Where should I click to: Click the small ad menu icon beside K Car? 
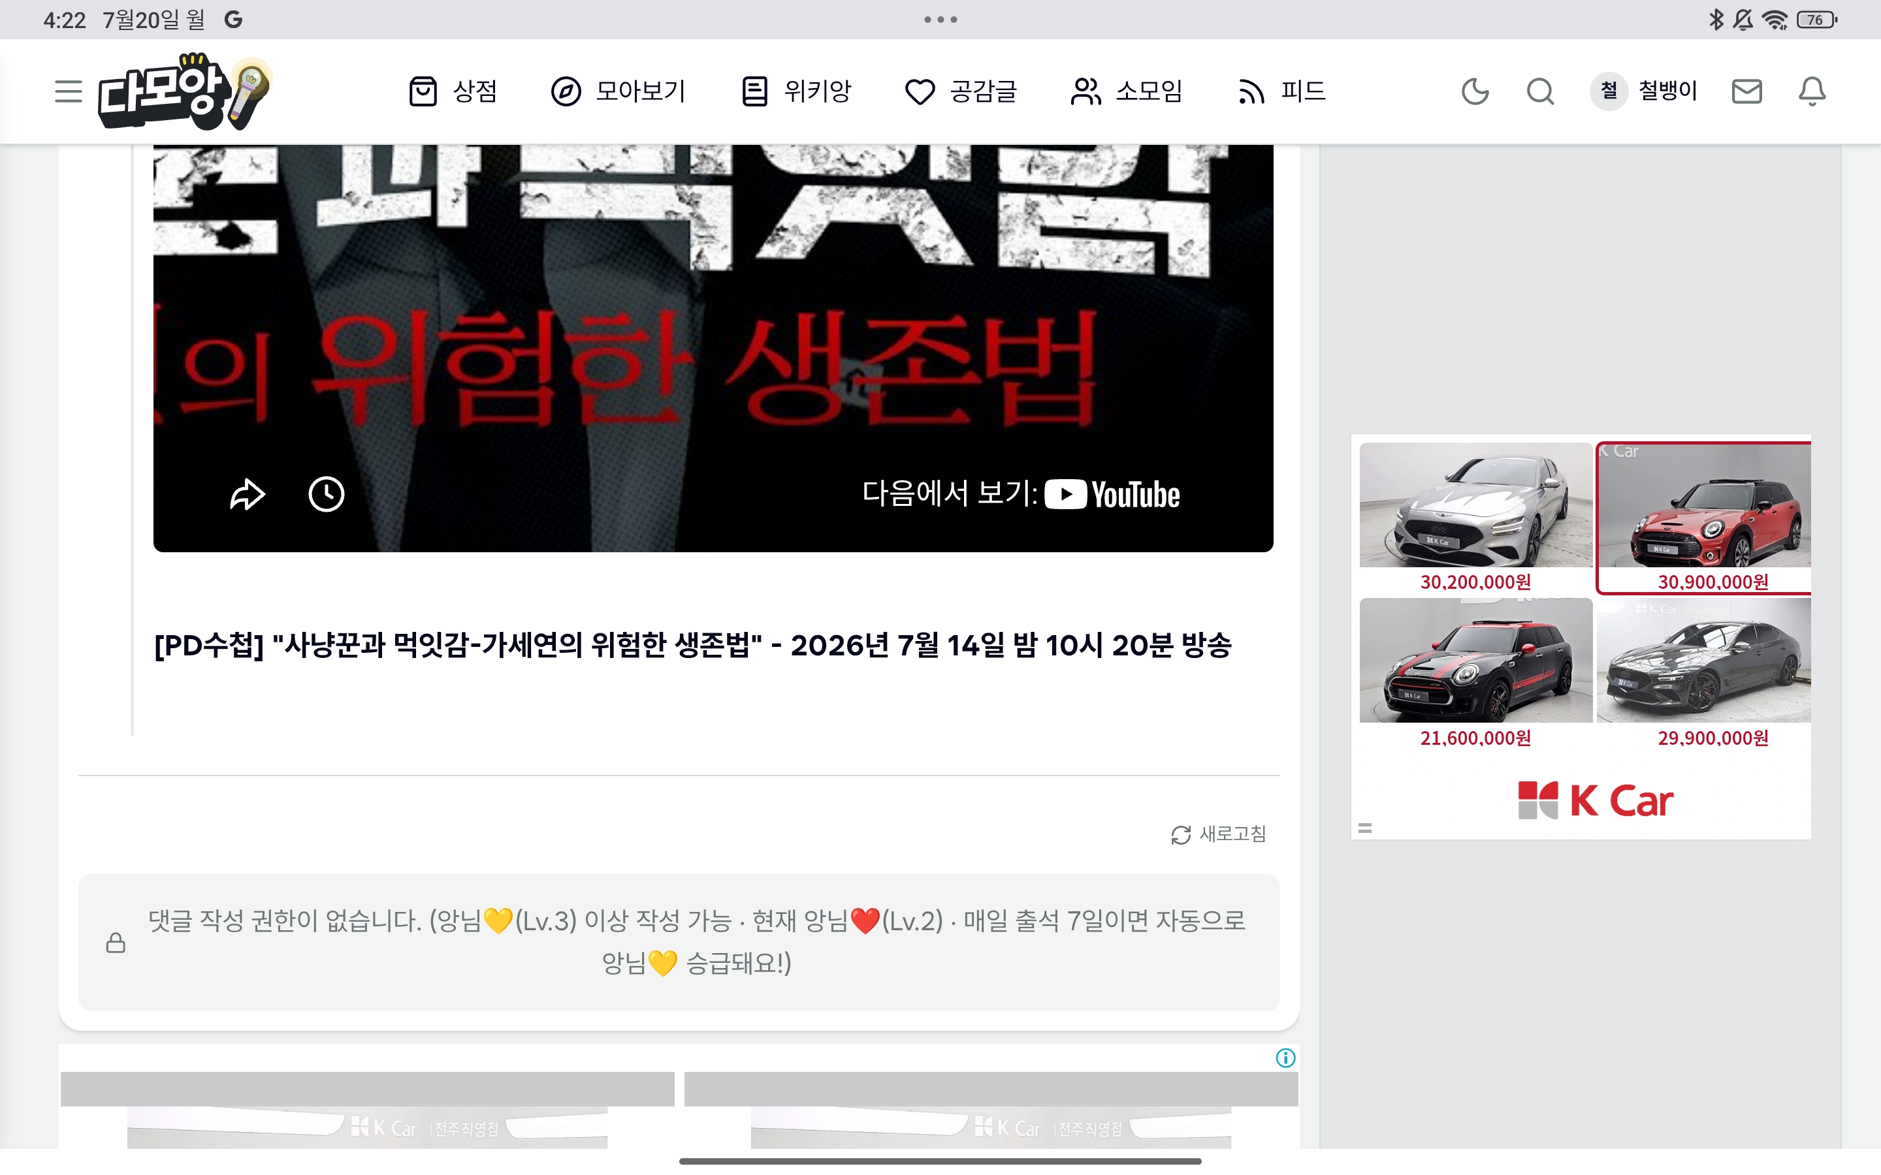1365,828
